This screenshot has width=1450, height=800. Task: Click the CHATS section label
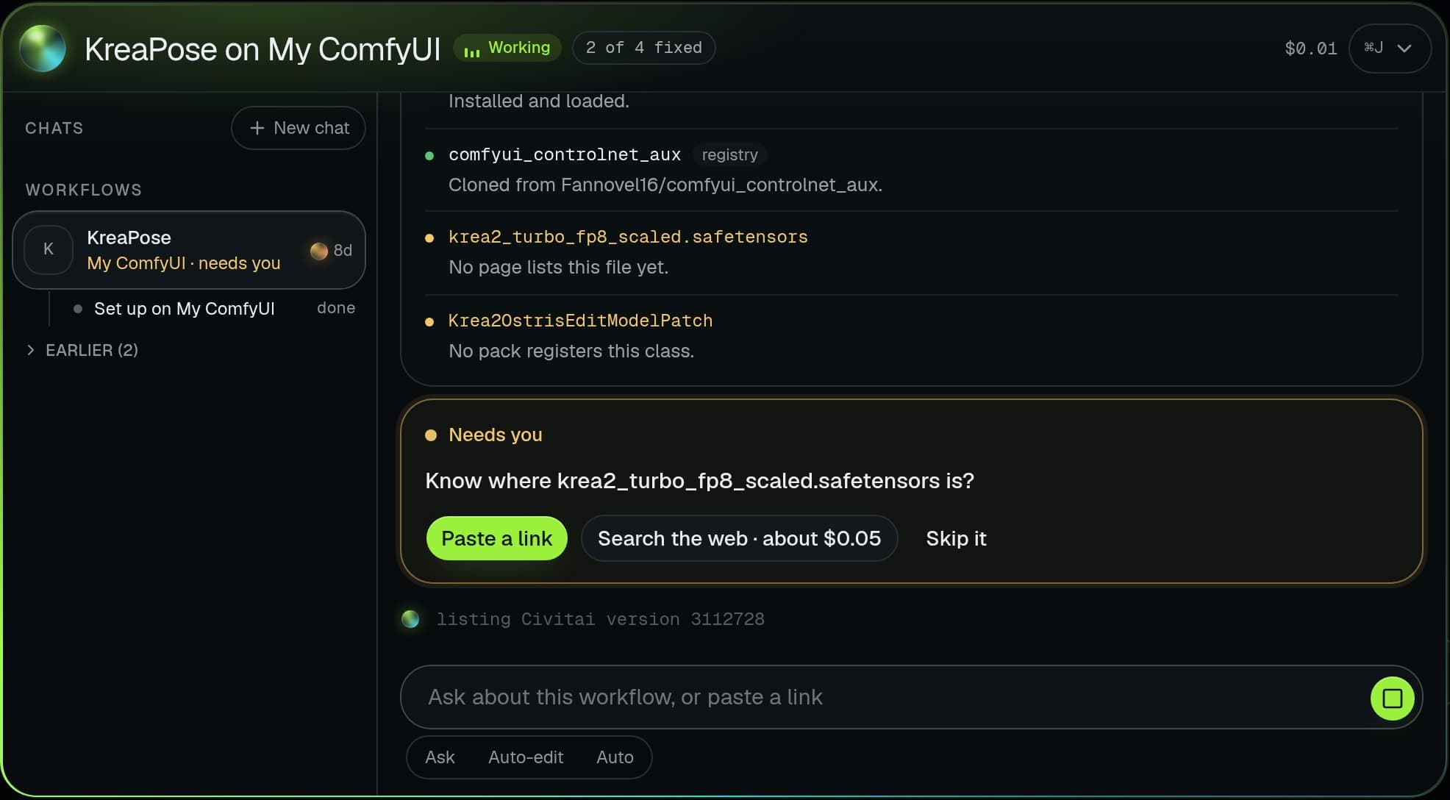[x=54, y=128]
